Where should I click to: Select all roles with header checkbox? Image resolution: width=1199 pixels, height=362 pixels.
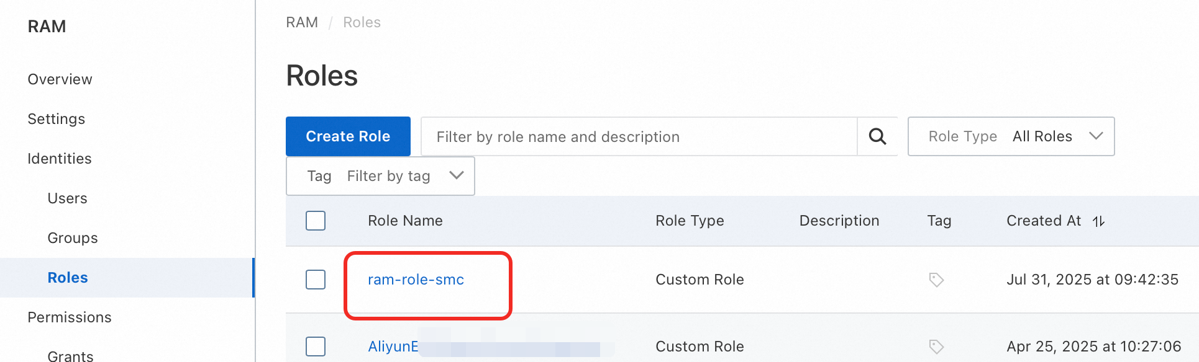(x=316, y=221)
